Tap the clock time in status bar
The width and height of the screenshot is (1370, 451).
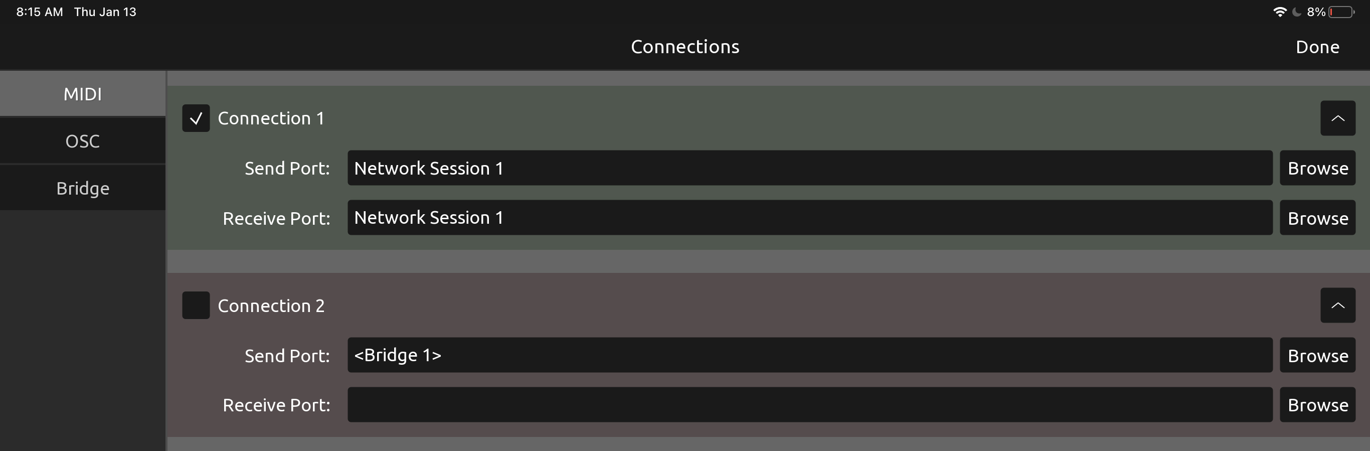(x=39, y=12)
